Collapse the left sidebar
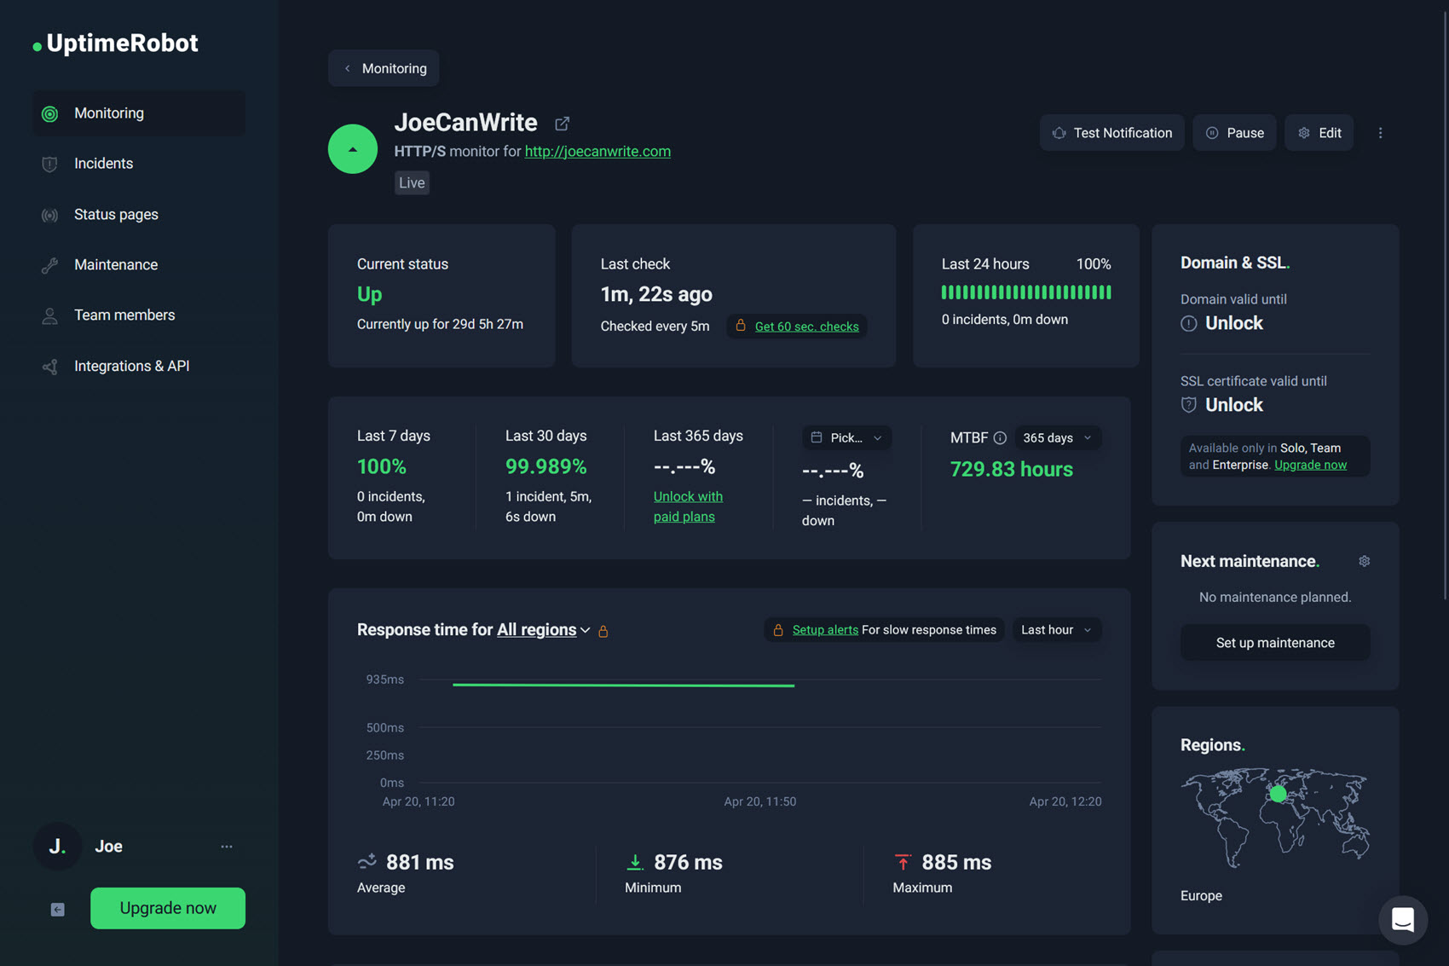Viewport: 1449px width, 966px height. [x=56, y=909]
